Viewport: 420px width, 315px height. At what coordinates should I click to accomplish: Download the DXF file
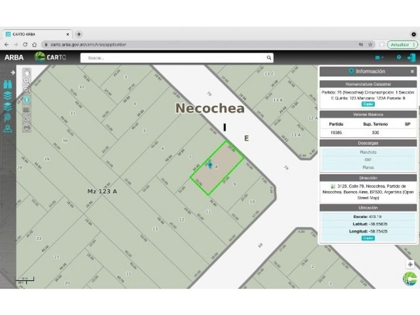tap(368, 159)
